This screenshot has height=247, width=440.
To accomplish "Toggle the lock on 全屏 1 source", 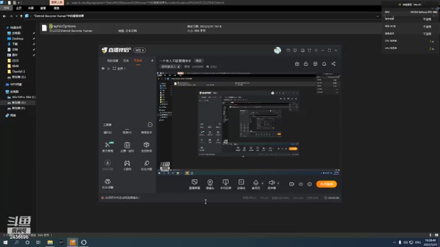I will [x=108, y=68].
